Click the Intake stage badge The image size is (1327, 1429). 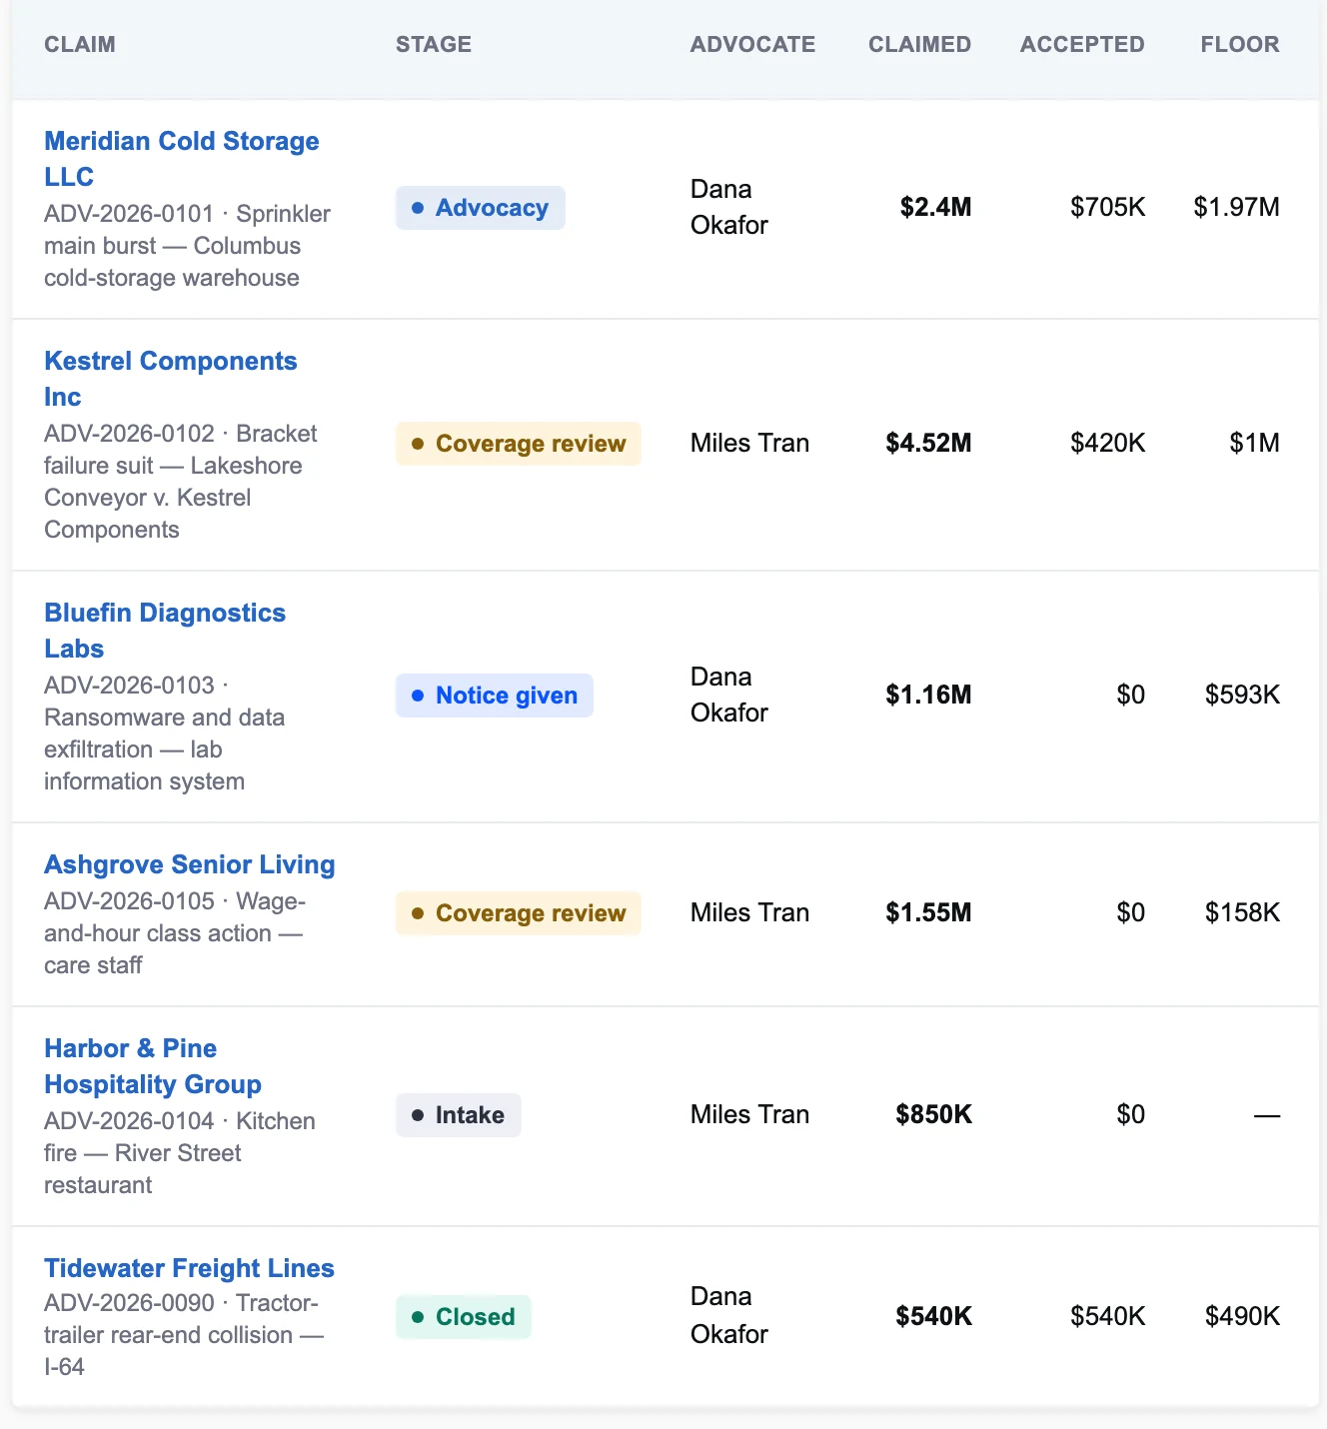[x=459, y=1115]
